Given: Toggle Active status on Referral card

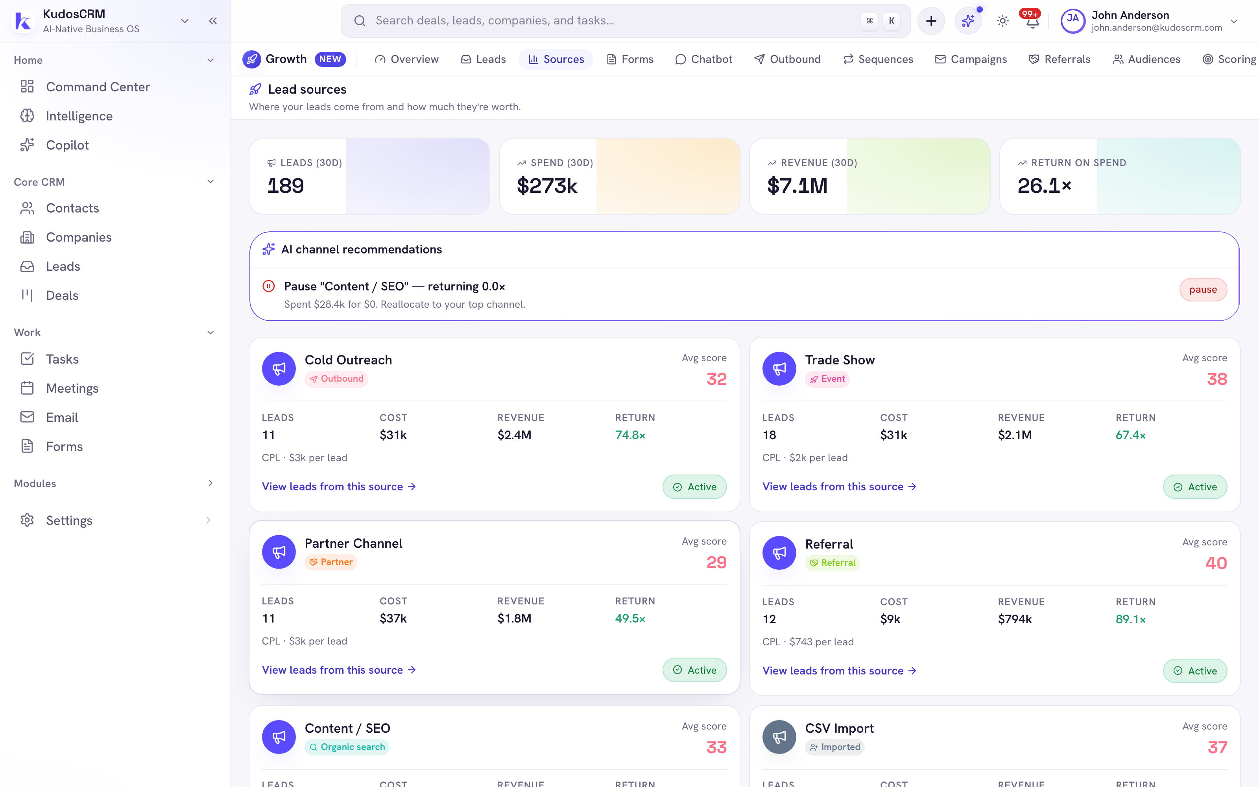Looking at the screenshot, I should pyautogui.click(x=1195, y=671).
